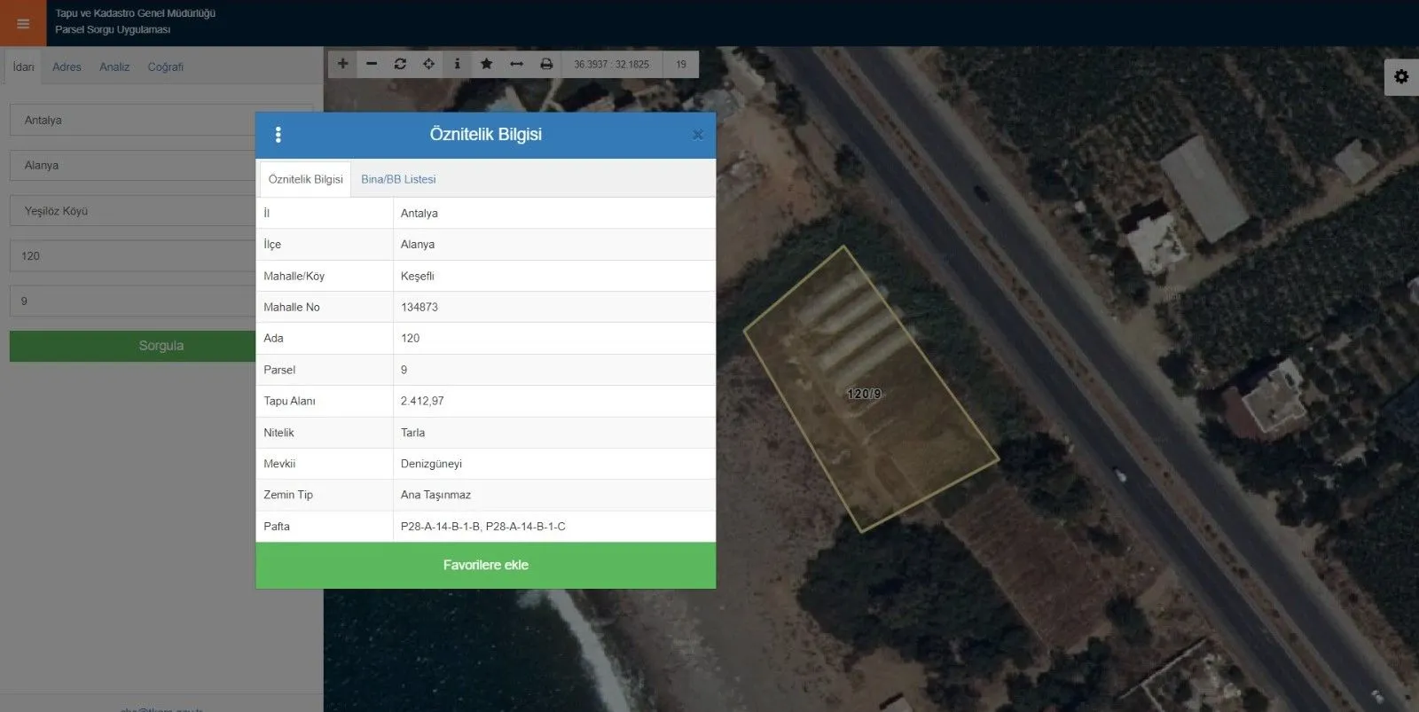Select the Pafta value P28-A-14-B-1-B
This screenshot has width=1419, height=712.
(x=440, y=527)
